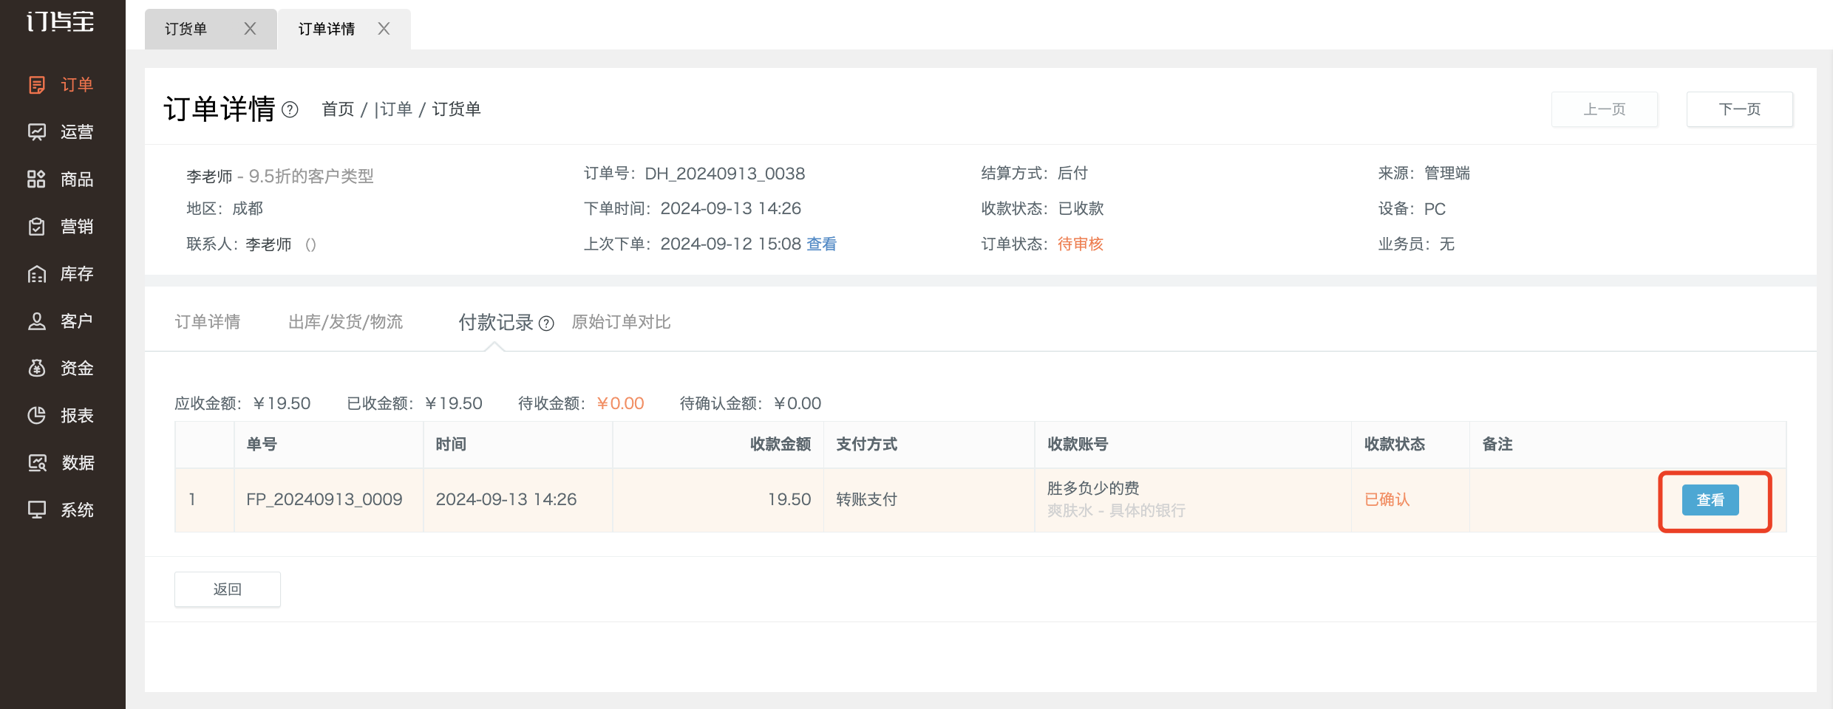Open the 资金 money bag icon
This screenshot has width=1833, height=709.
point(37,369)
